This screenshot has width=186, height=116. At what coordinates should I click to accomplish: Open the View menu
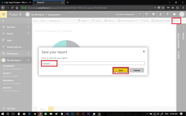(x=44, y=21)
